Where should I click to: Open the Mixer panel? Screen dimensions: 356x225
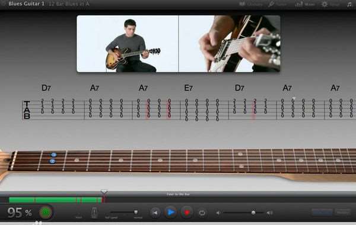305,4
